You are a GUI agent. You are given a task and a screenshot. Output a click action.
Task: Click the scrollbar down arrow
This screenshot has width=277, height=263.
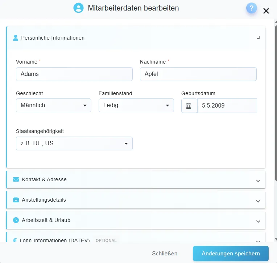[276, 239]
